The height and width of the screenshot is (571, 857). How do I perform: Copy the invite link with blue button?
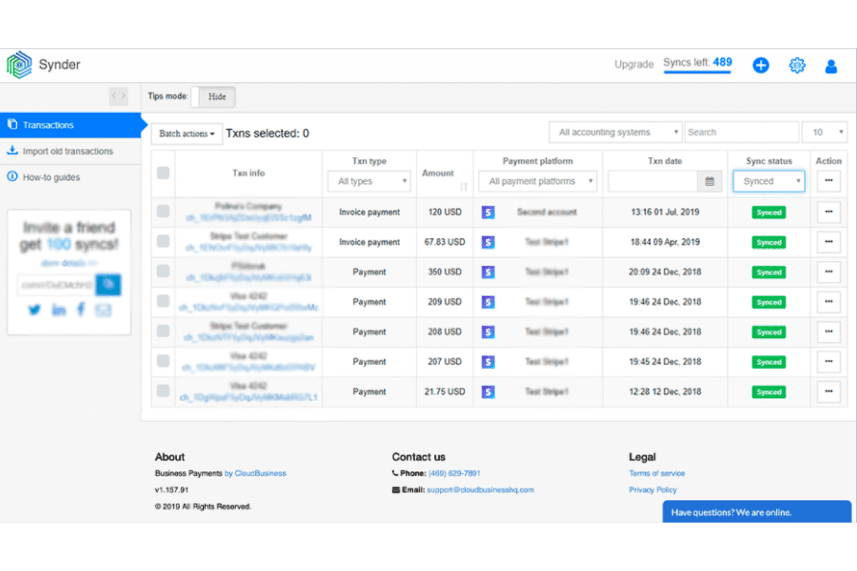pos(108,284)
